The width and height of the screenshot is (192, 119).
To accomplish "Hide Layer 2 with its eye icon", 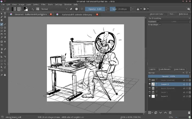I will tap(150, 84).
